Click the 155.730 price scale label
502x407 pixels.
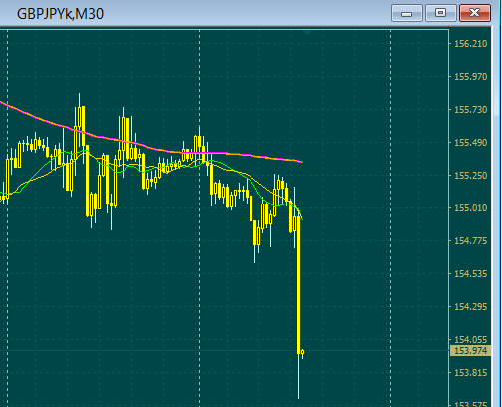(x=470, y=110)
